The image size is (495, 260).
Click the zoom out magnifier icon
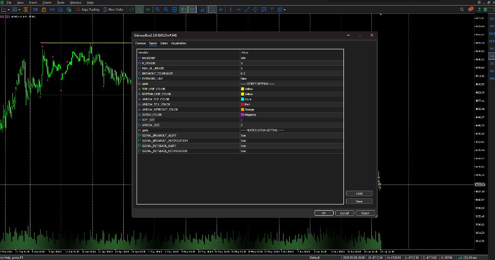[166, 9]
